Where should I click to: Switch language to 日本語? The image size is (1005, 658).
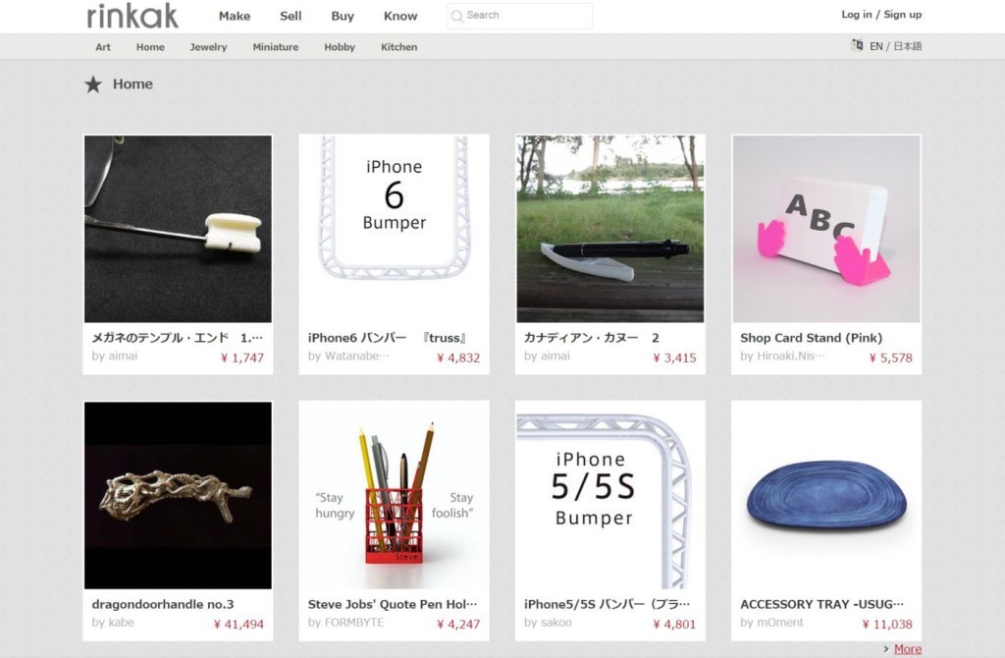pyautogui.click(x=907, y=46)
